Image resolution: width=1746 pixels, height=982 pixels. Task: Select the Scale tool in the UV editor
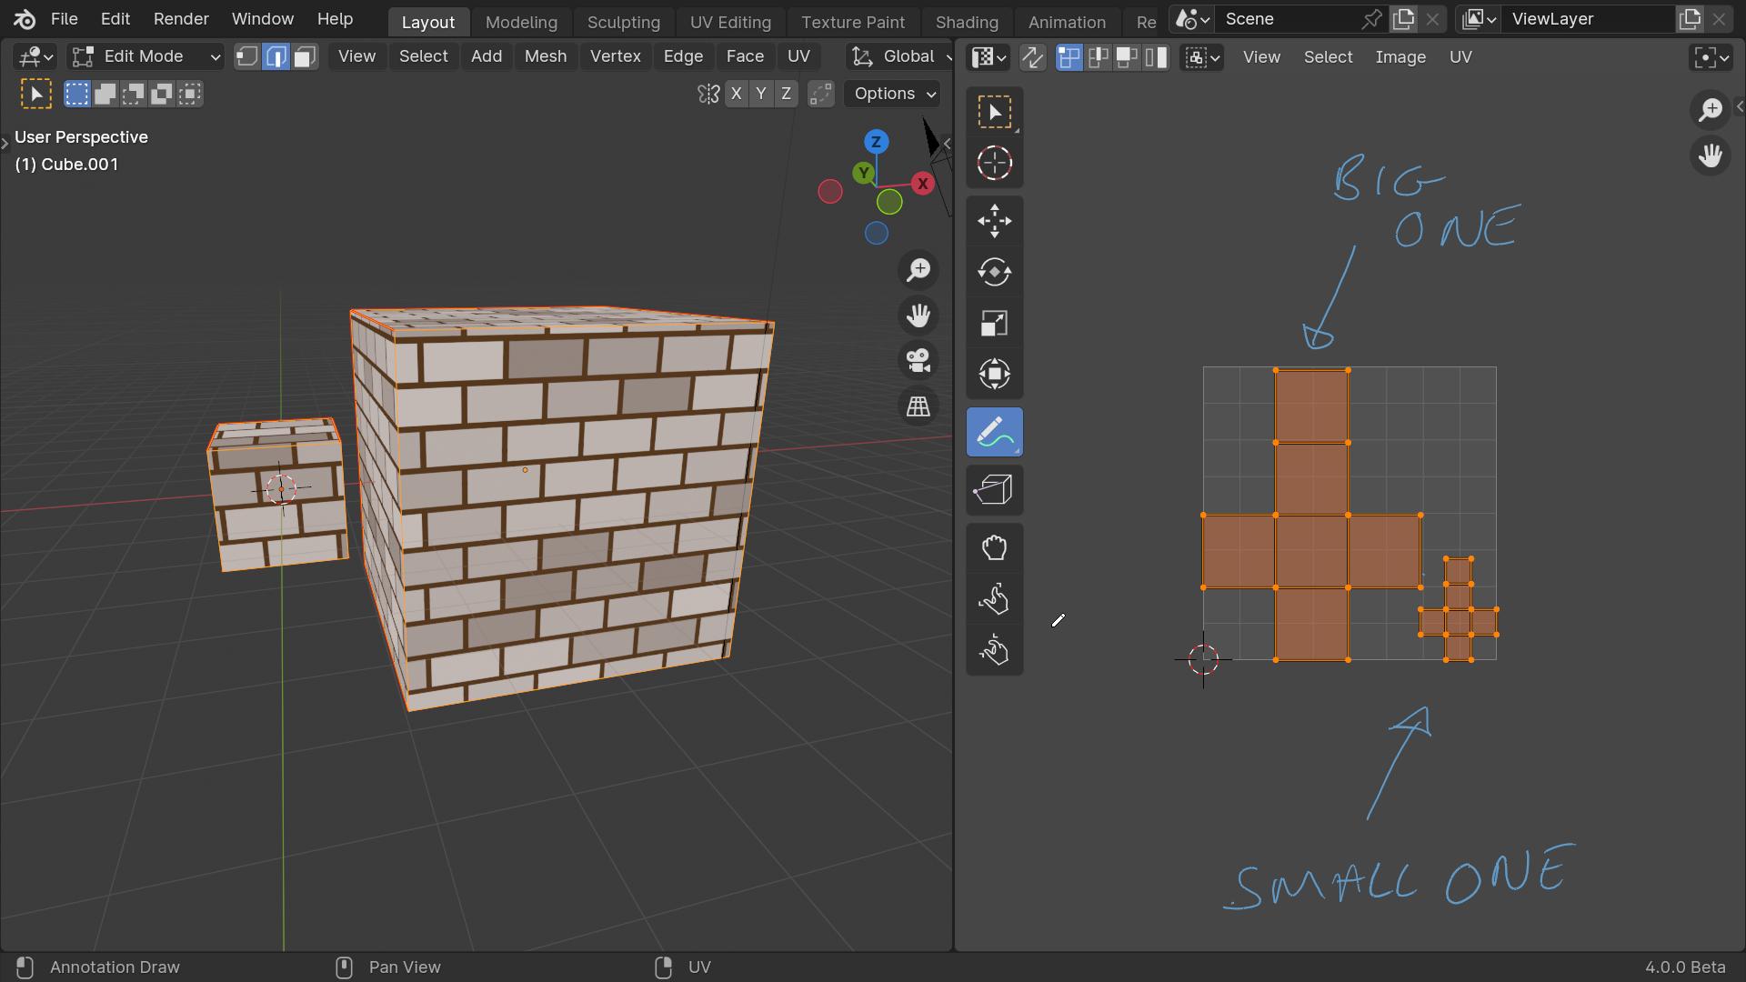[994, 323]
